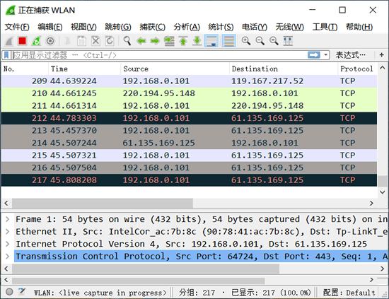389x299 pixels.
Task: Click the Go to specified packet icon
Action: pyautogui.click(x=169, y=41)
